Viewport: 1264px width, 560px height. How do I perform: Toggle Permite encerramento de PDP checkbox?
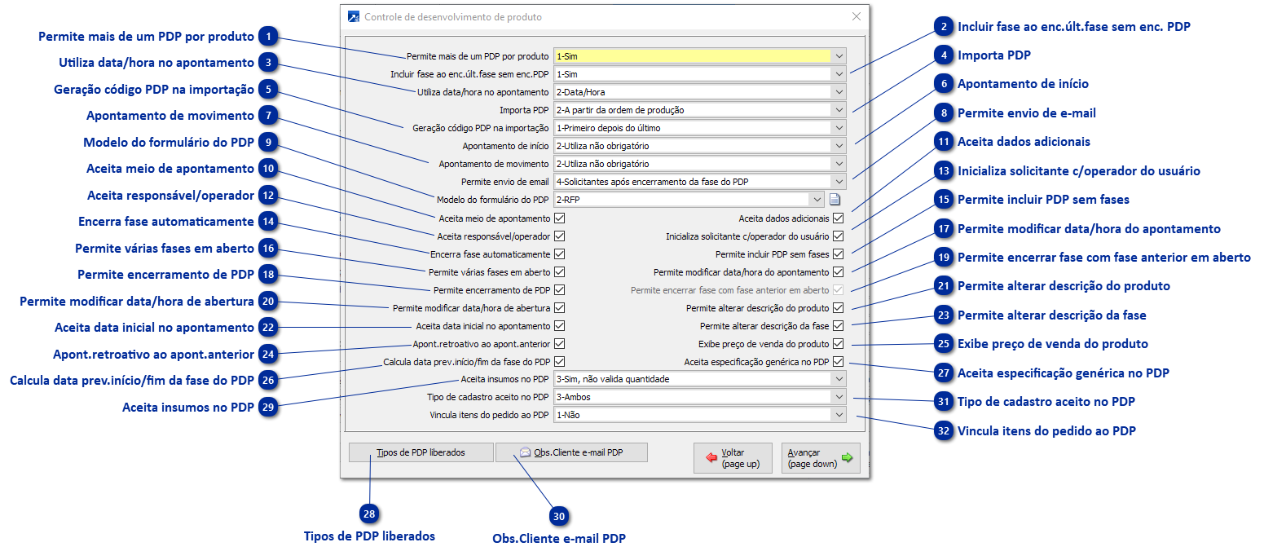(559, 290)
